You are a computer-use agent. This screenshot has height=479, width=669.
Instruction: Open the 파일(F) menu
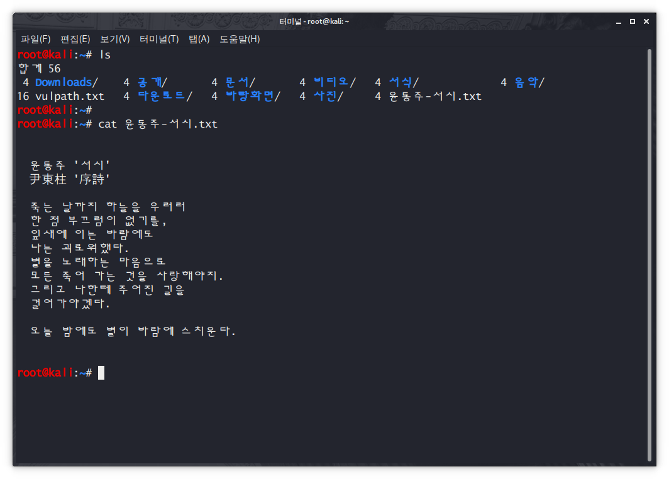pos(35,39)
